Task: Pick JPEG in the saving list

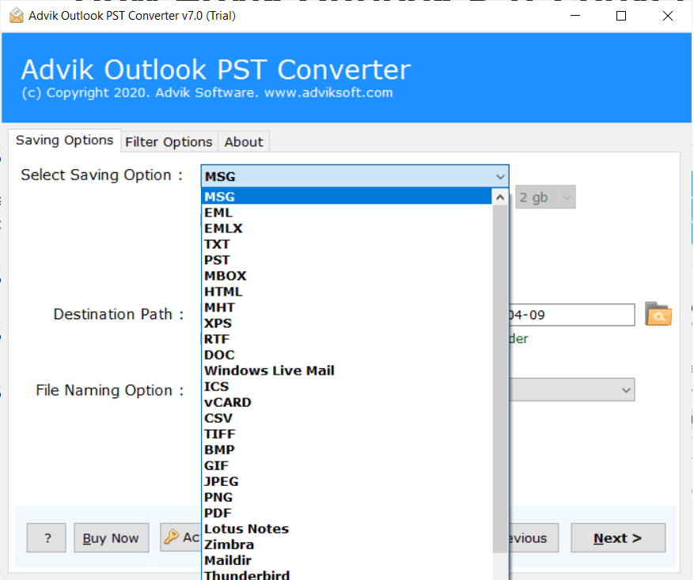Action: click(347, 481)
